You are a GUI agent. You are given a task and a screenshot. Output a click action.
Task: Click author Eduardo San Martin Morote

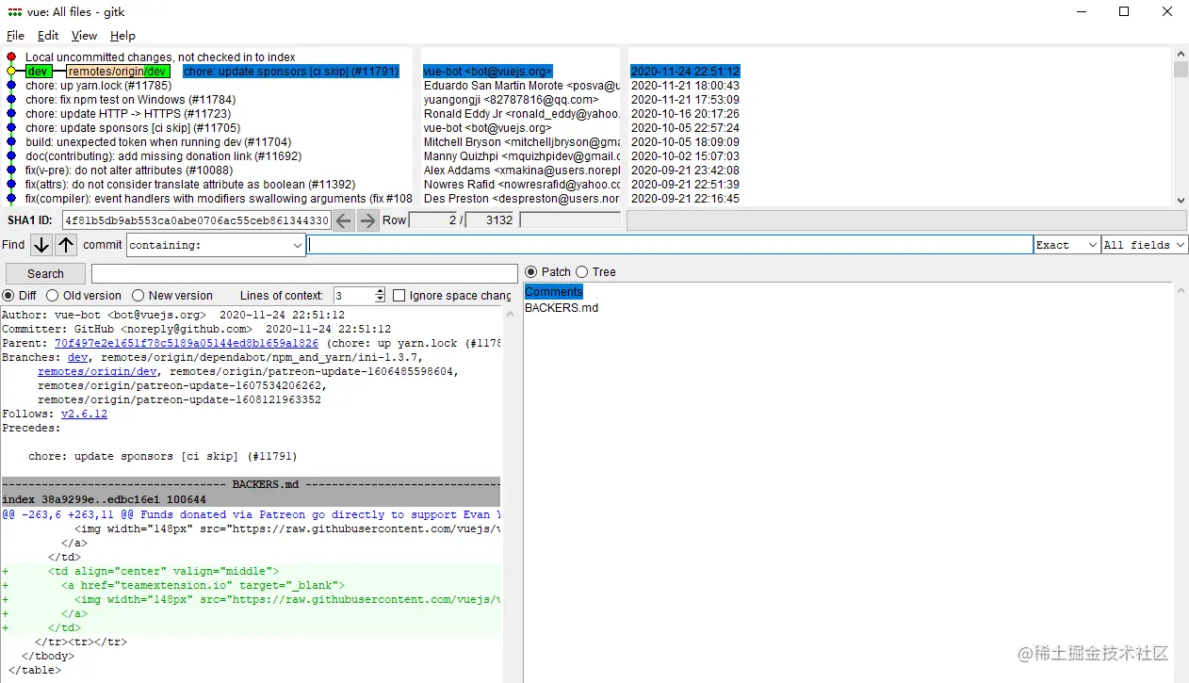(521, 86)
